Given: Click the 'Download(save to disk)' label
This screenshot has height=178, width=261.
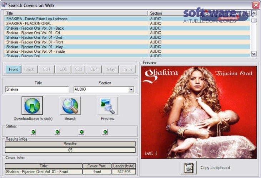Looking at the screenshot, I should click(33, 119).
